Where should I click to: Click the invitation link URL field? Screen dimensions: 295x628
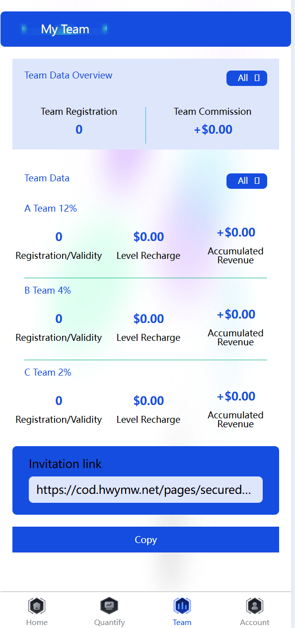click(146, 490)
